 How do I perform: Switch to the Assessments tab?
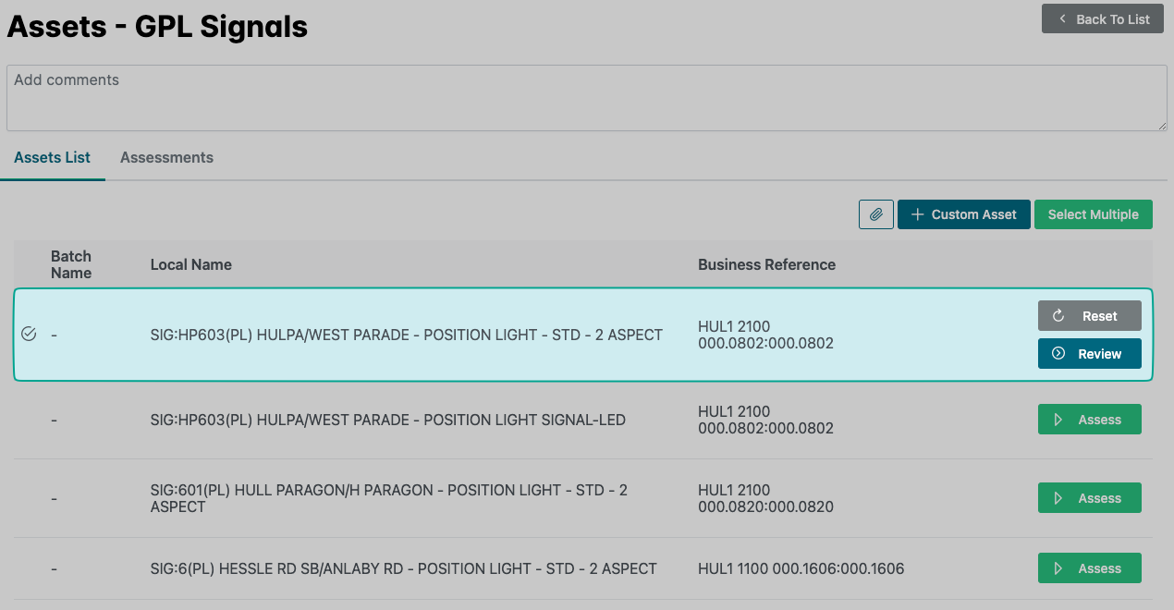[x=166, y=158]
